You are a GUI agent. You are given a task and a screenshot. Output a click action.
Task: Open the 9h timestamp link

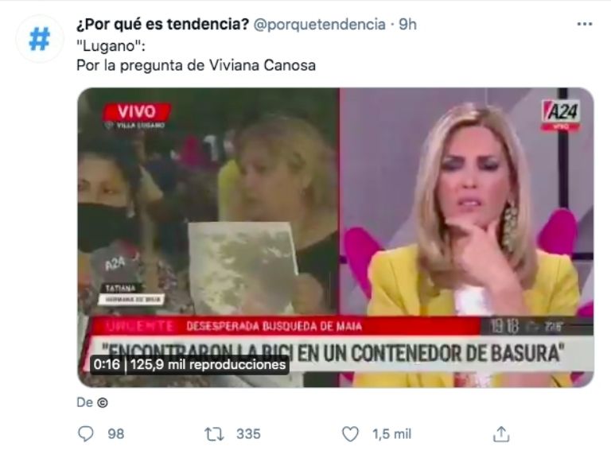pos(407,25)
